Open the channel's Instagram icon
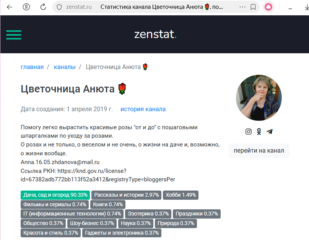The image size is (309, 240). [248, 132]
